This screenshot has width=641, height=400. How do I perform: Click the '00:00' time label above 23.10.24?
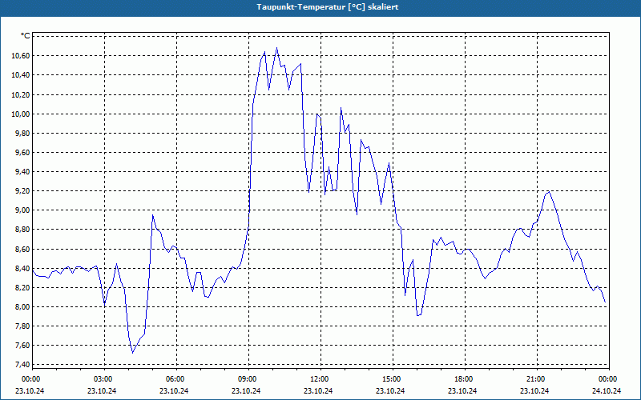[30, 379]
